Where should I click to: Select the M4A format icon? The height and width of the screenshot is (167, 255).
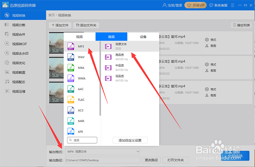point(71,68)
